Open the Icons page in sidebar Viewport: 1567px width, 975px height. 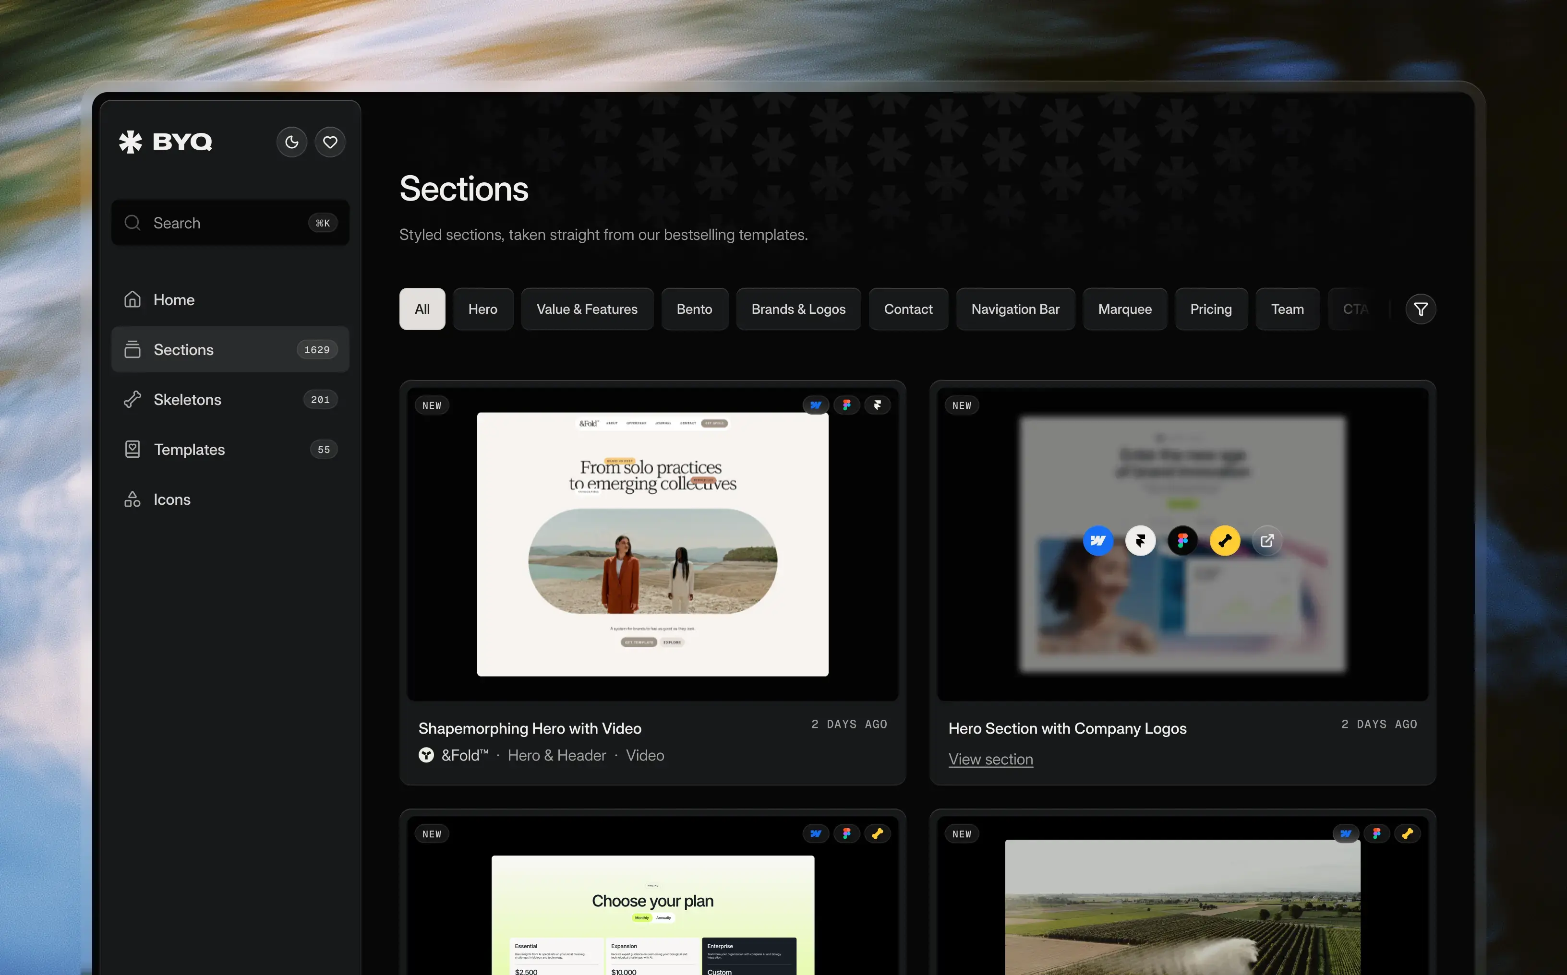tap(171, 500)
